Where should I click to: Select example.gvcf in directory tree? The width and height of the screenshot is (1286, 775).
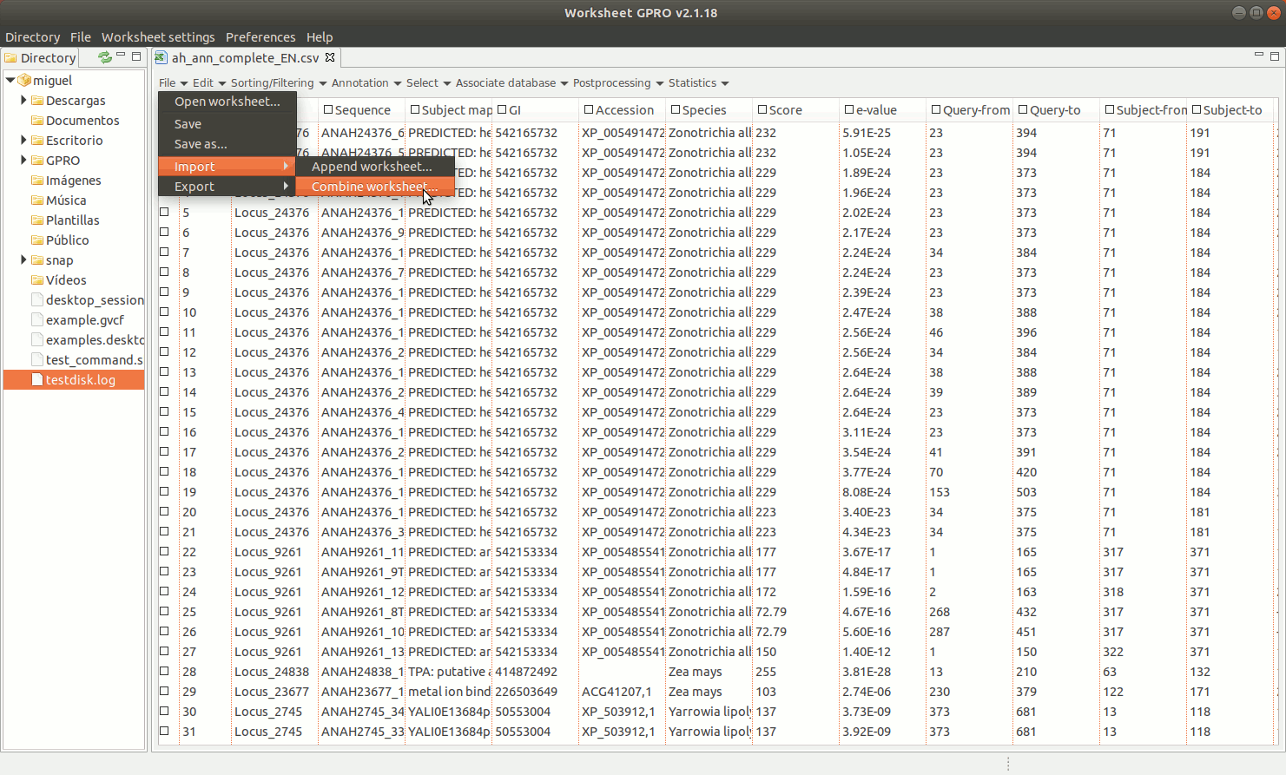[x=84, y=320]
